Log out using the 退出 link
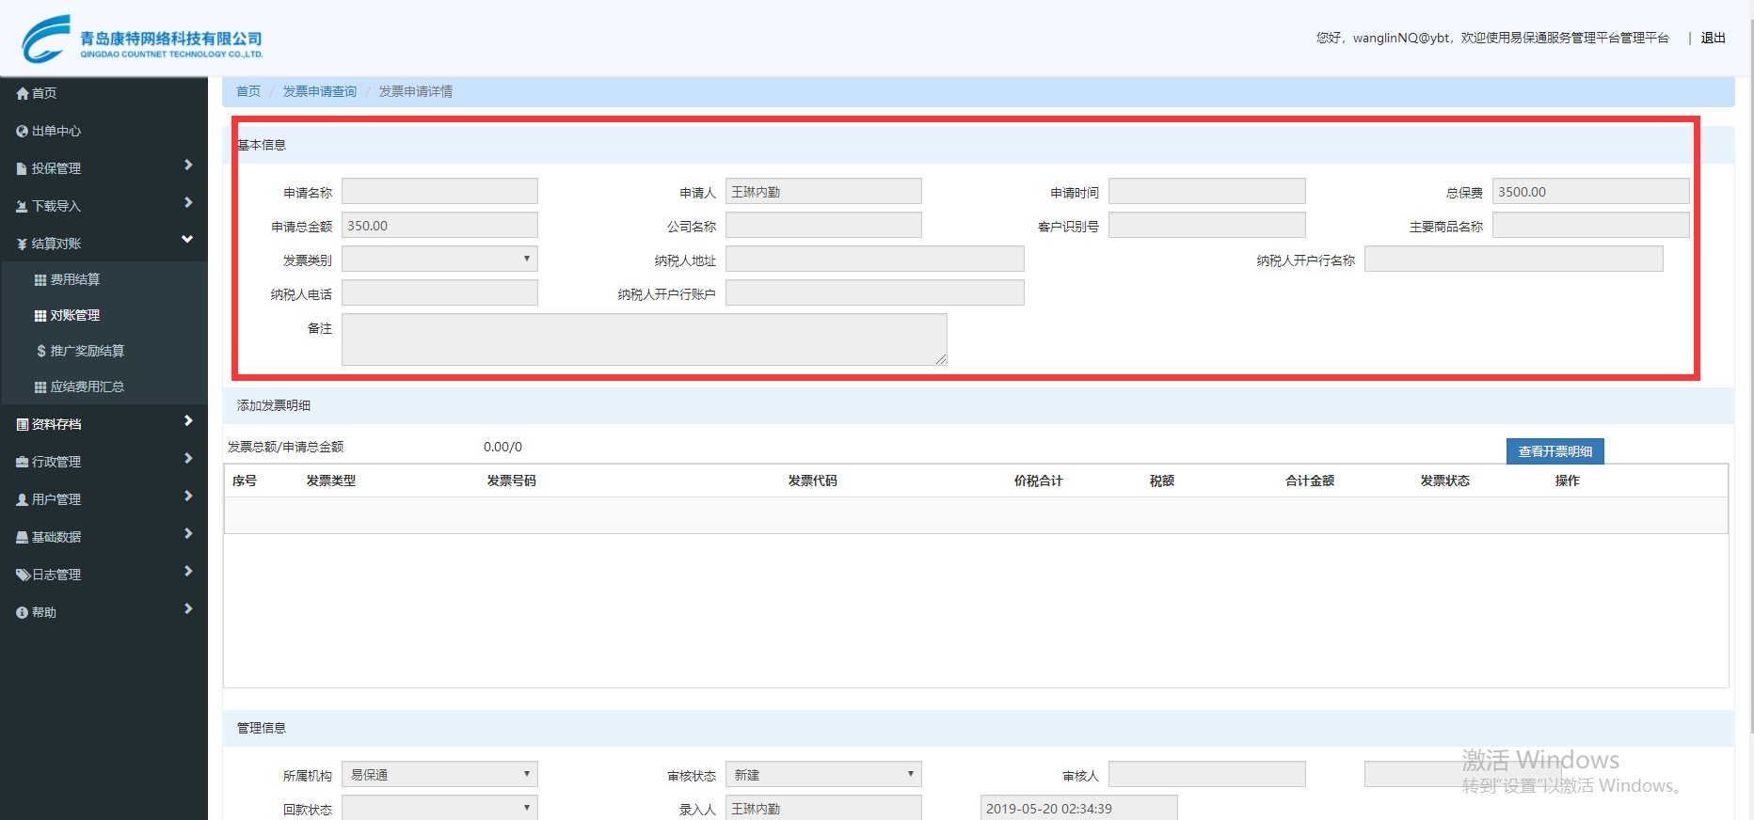The width and height of the screenshot is (1754, 820). click(x=1714, y=38)
